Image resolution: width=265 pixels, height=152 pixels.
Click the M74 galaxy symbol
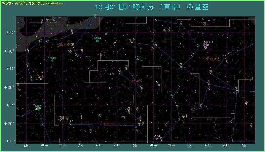[157, 139]
